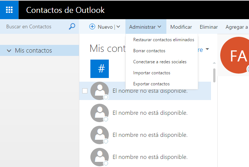The height and width of the screenshot is (167, 249).
Task: Select Exportar contactos option
Action: (x=151, y=84)
